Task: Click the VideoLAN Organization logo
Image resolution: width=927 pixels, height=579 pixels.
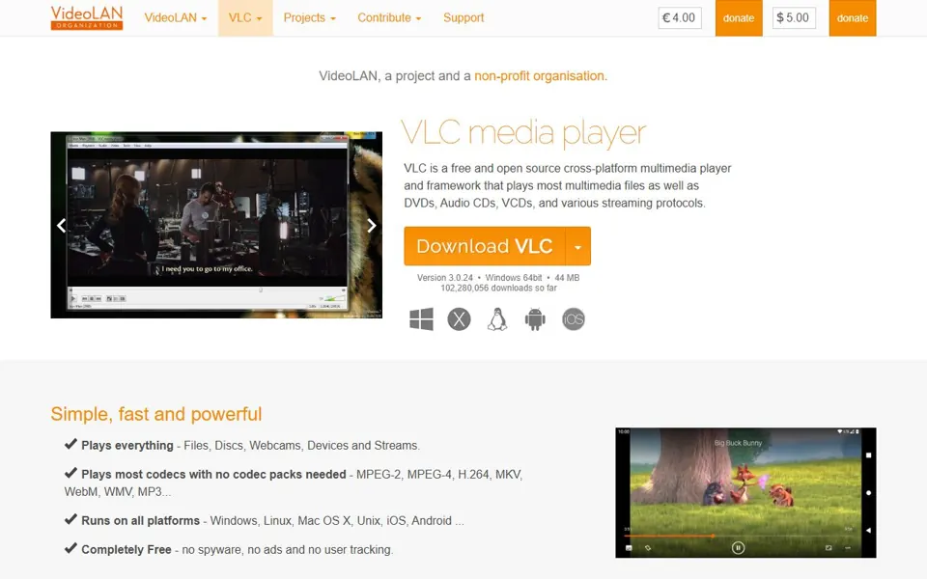Action: coord(87,17)
